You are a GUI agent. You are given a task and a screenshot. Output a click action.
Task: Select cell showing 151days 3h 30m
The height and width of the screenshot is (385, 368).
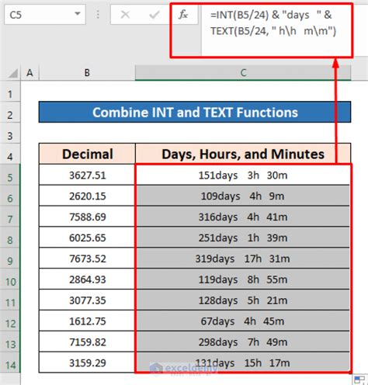pyautogui.click(x=243, y=175)
